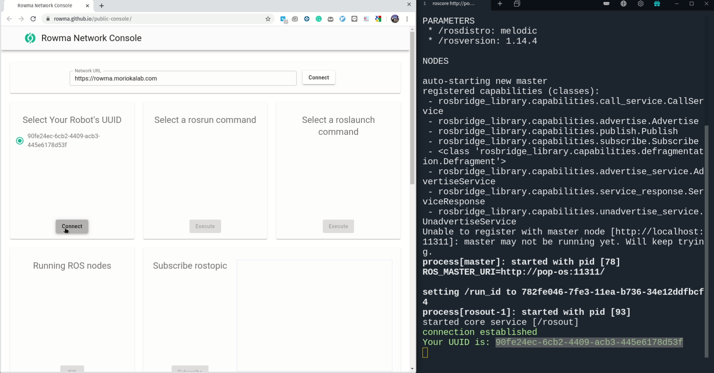Click Execute under roslaunch command
The height and width of the screenshot is (373, 714).
[338, 226]
